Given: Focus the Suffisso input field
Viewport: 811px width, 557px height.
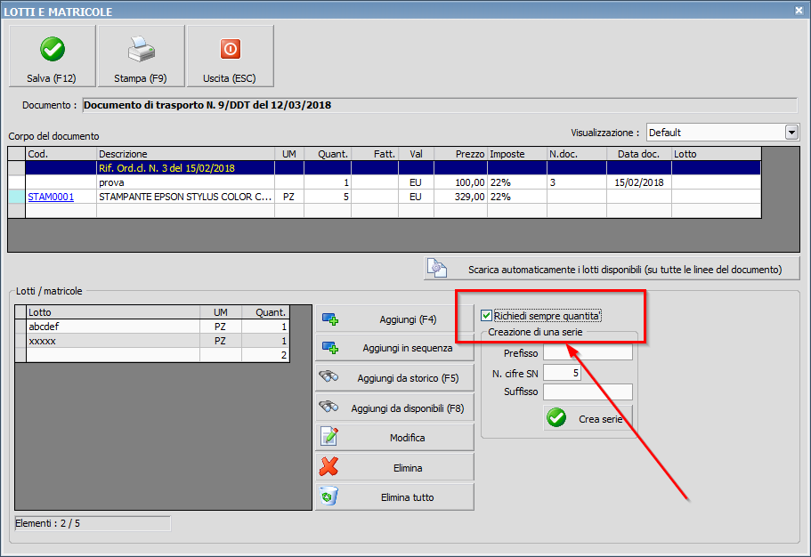Looking at the screenshot, I should pos(588,392).
